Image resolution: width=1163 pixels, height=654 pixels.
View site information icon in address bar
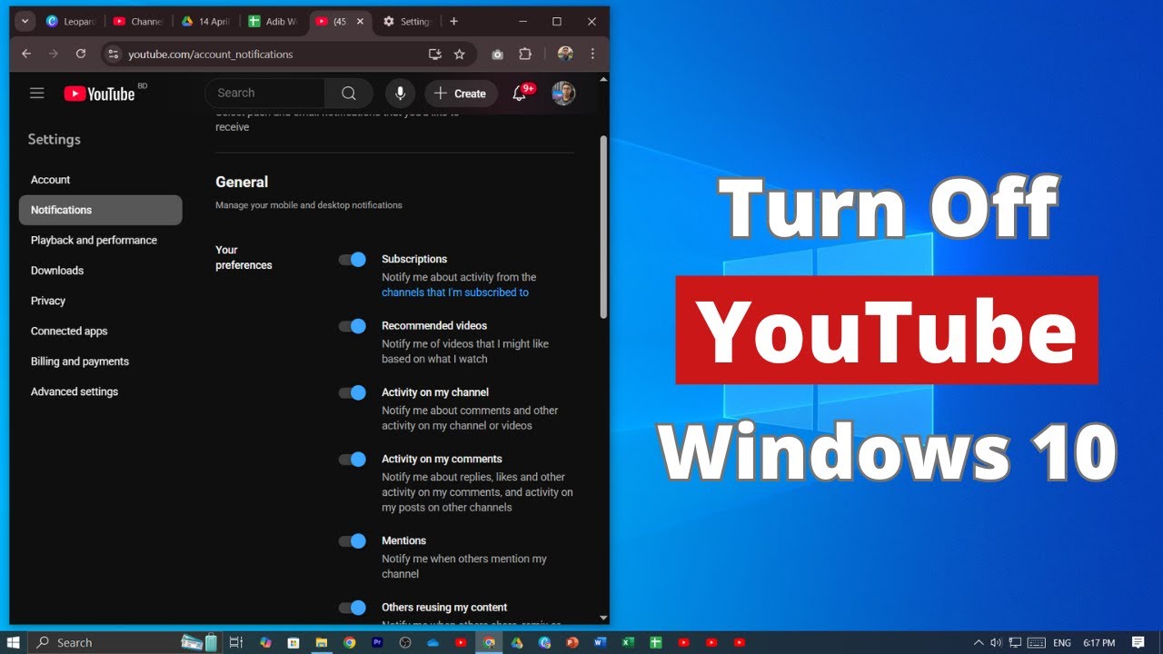114,54
